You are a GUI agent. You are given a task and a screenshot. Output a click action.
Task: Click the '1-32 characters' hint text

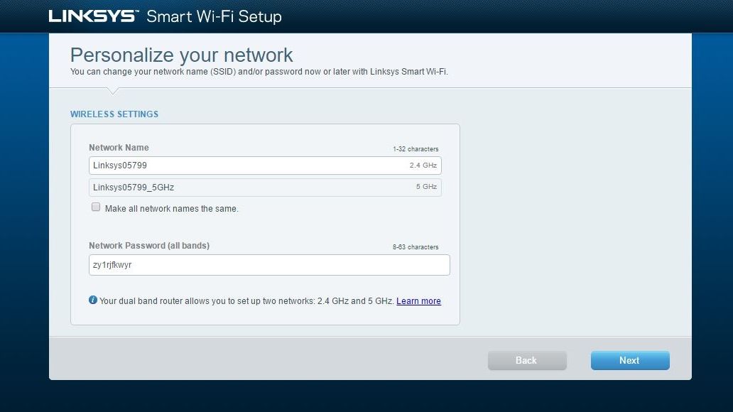[x=416, y=149]
